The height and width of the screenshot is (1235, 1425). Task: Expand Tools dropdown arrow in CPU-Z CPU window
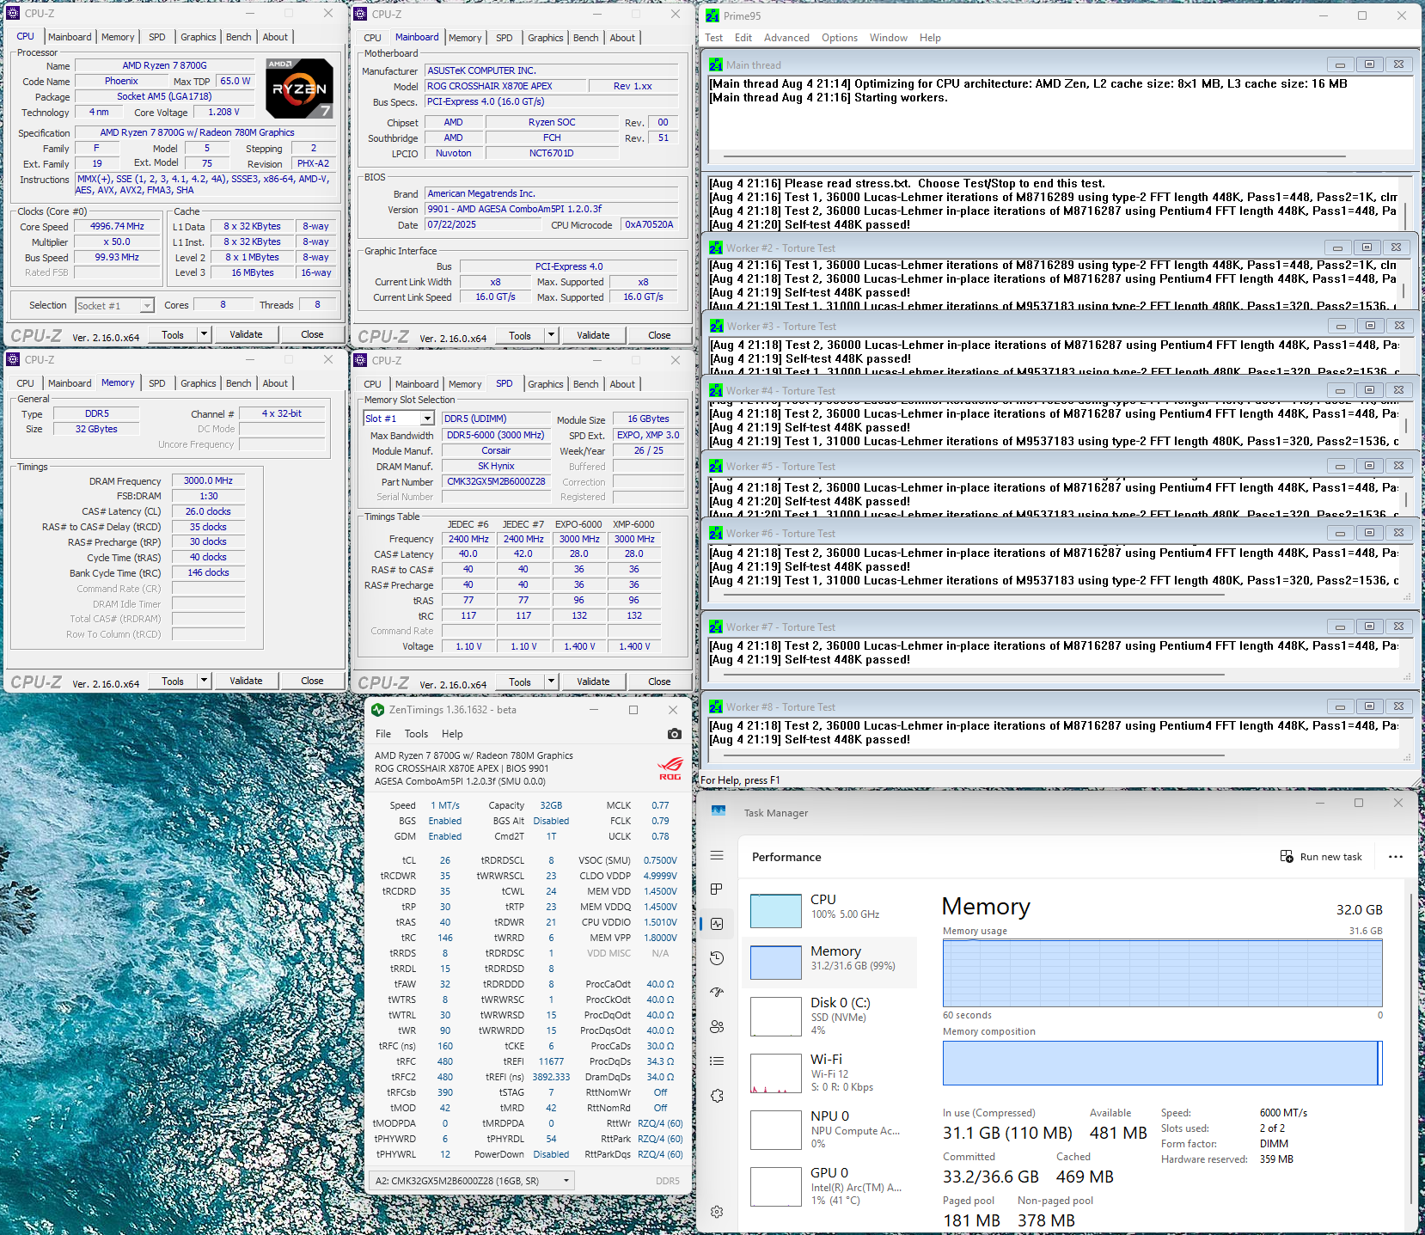coord(204,334)
